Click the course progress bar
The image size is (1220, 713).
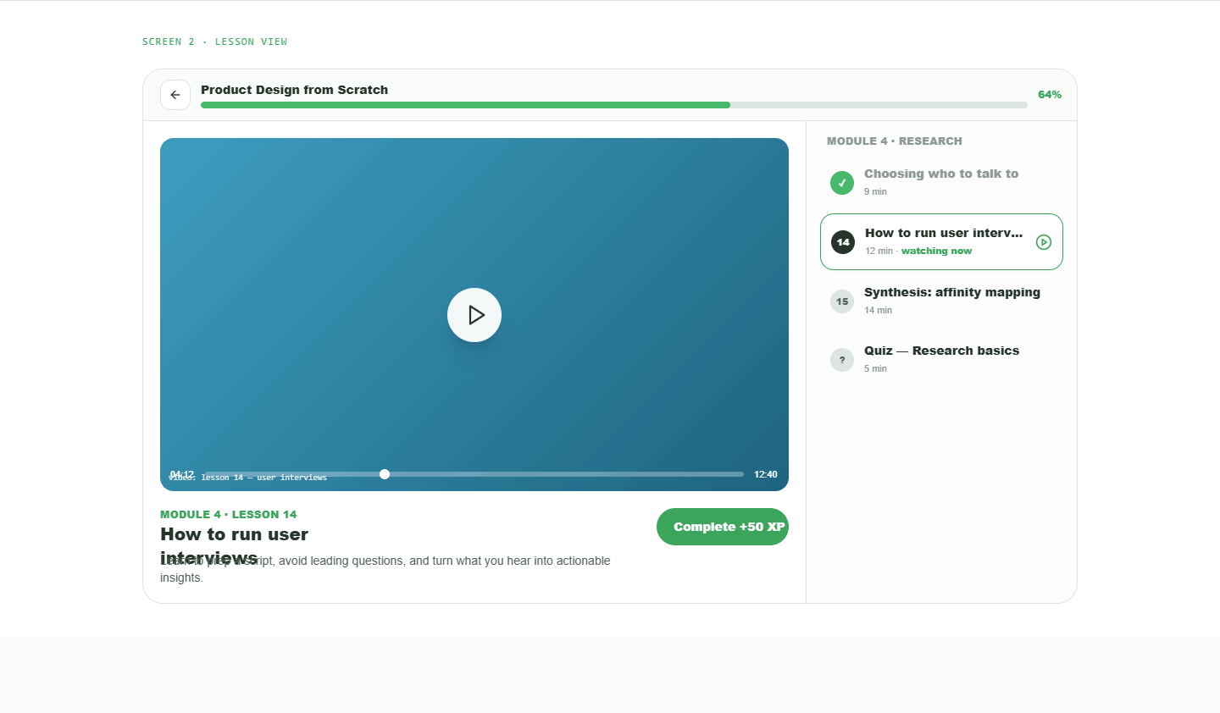click(x=614, y=105)
